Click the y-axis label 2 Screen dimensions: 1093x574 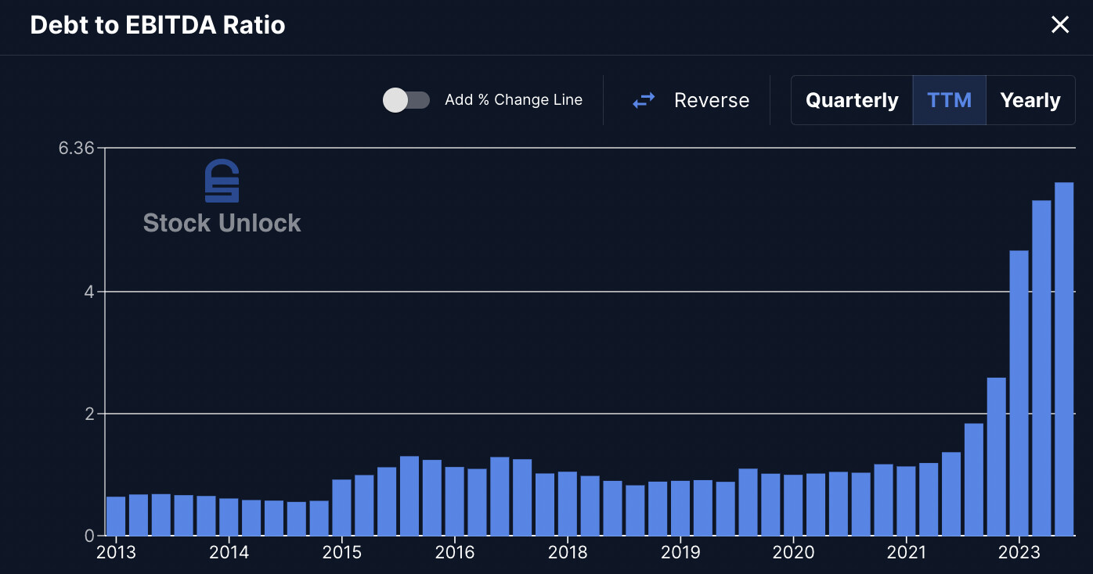point(88,414)
